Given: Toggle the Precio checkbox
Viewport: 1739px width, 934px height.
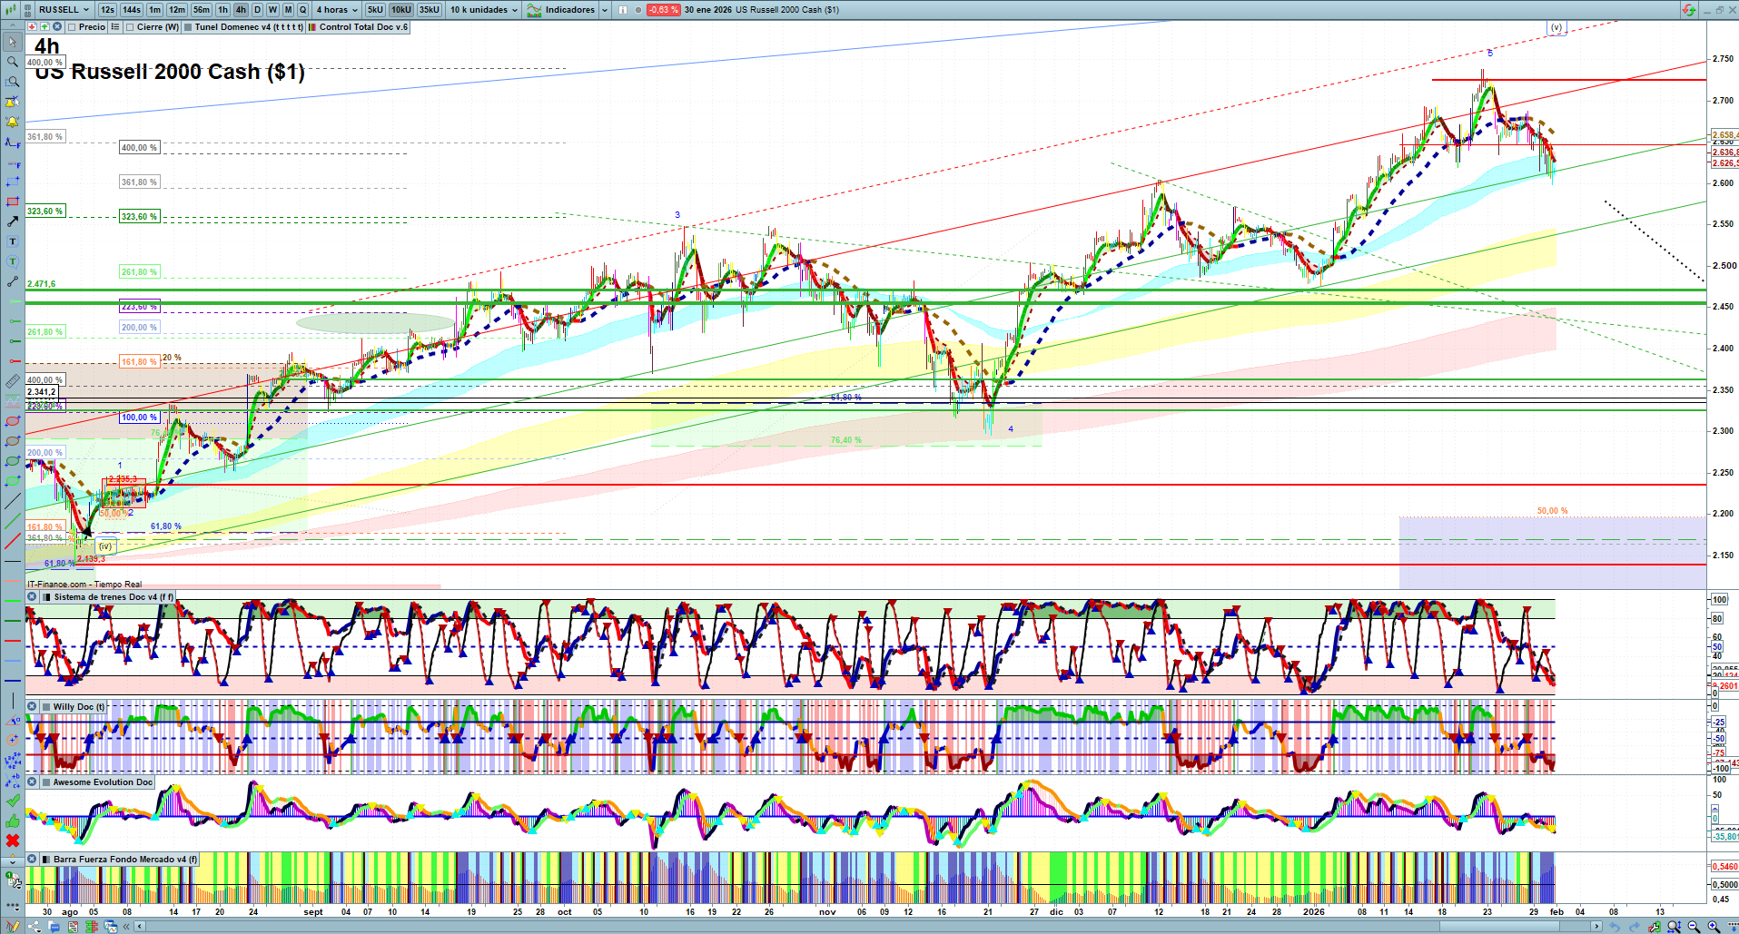Looking at the screenshot, I should point(72,27).
